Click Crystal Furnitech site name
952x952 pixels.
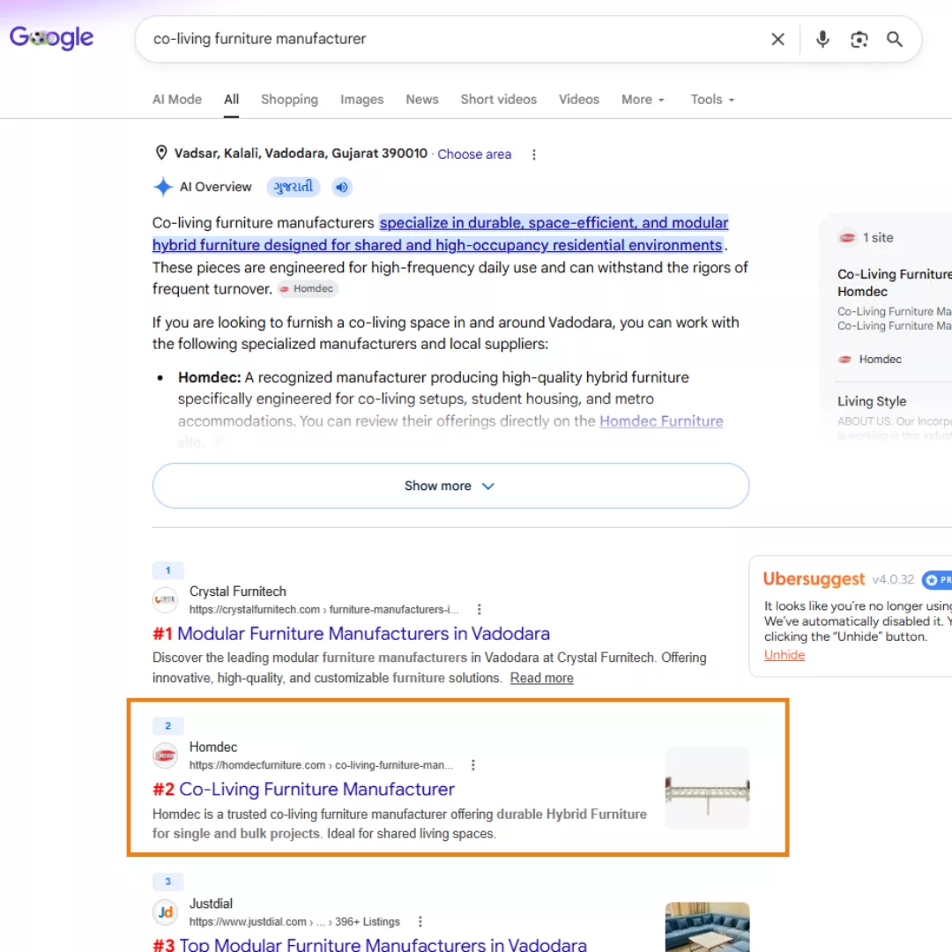coord(237,591)
